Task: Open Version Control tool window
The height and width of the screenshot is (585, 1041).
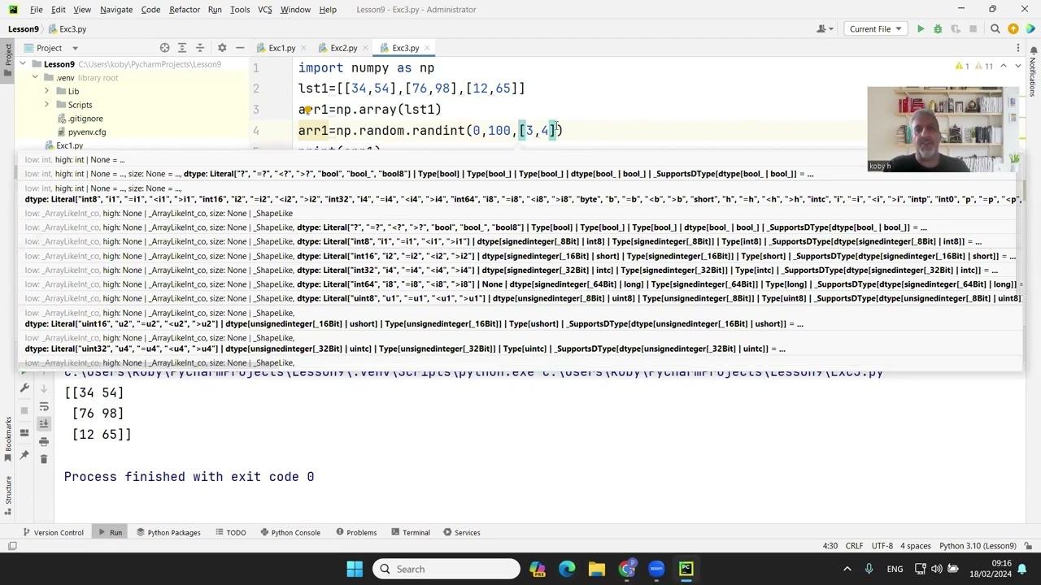Action: (x=53, y=533)
